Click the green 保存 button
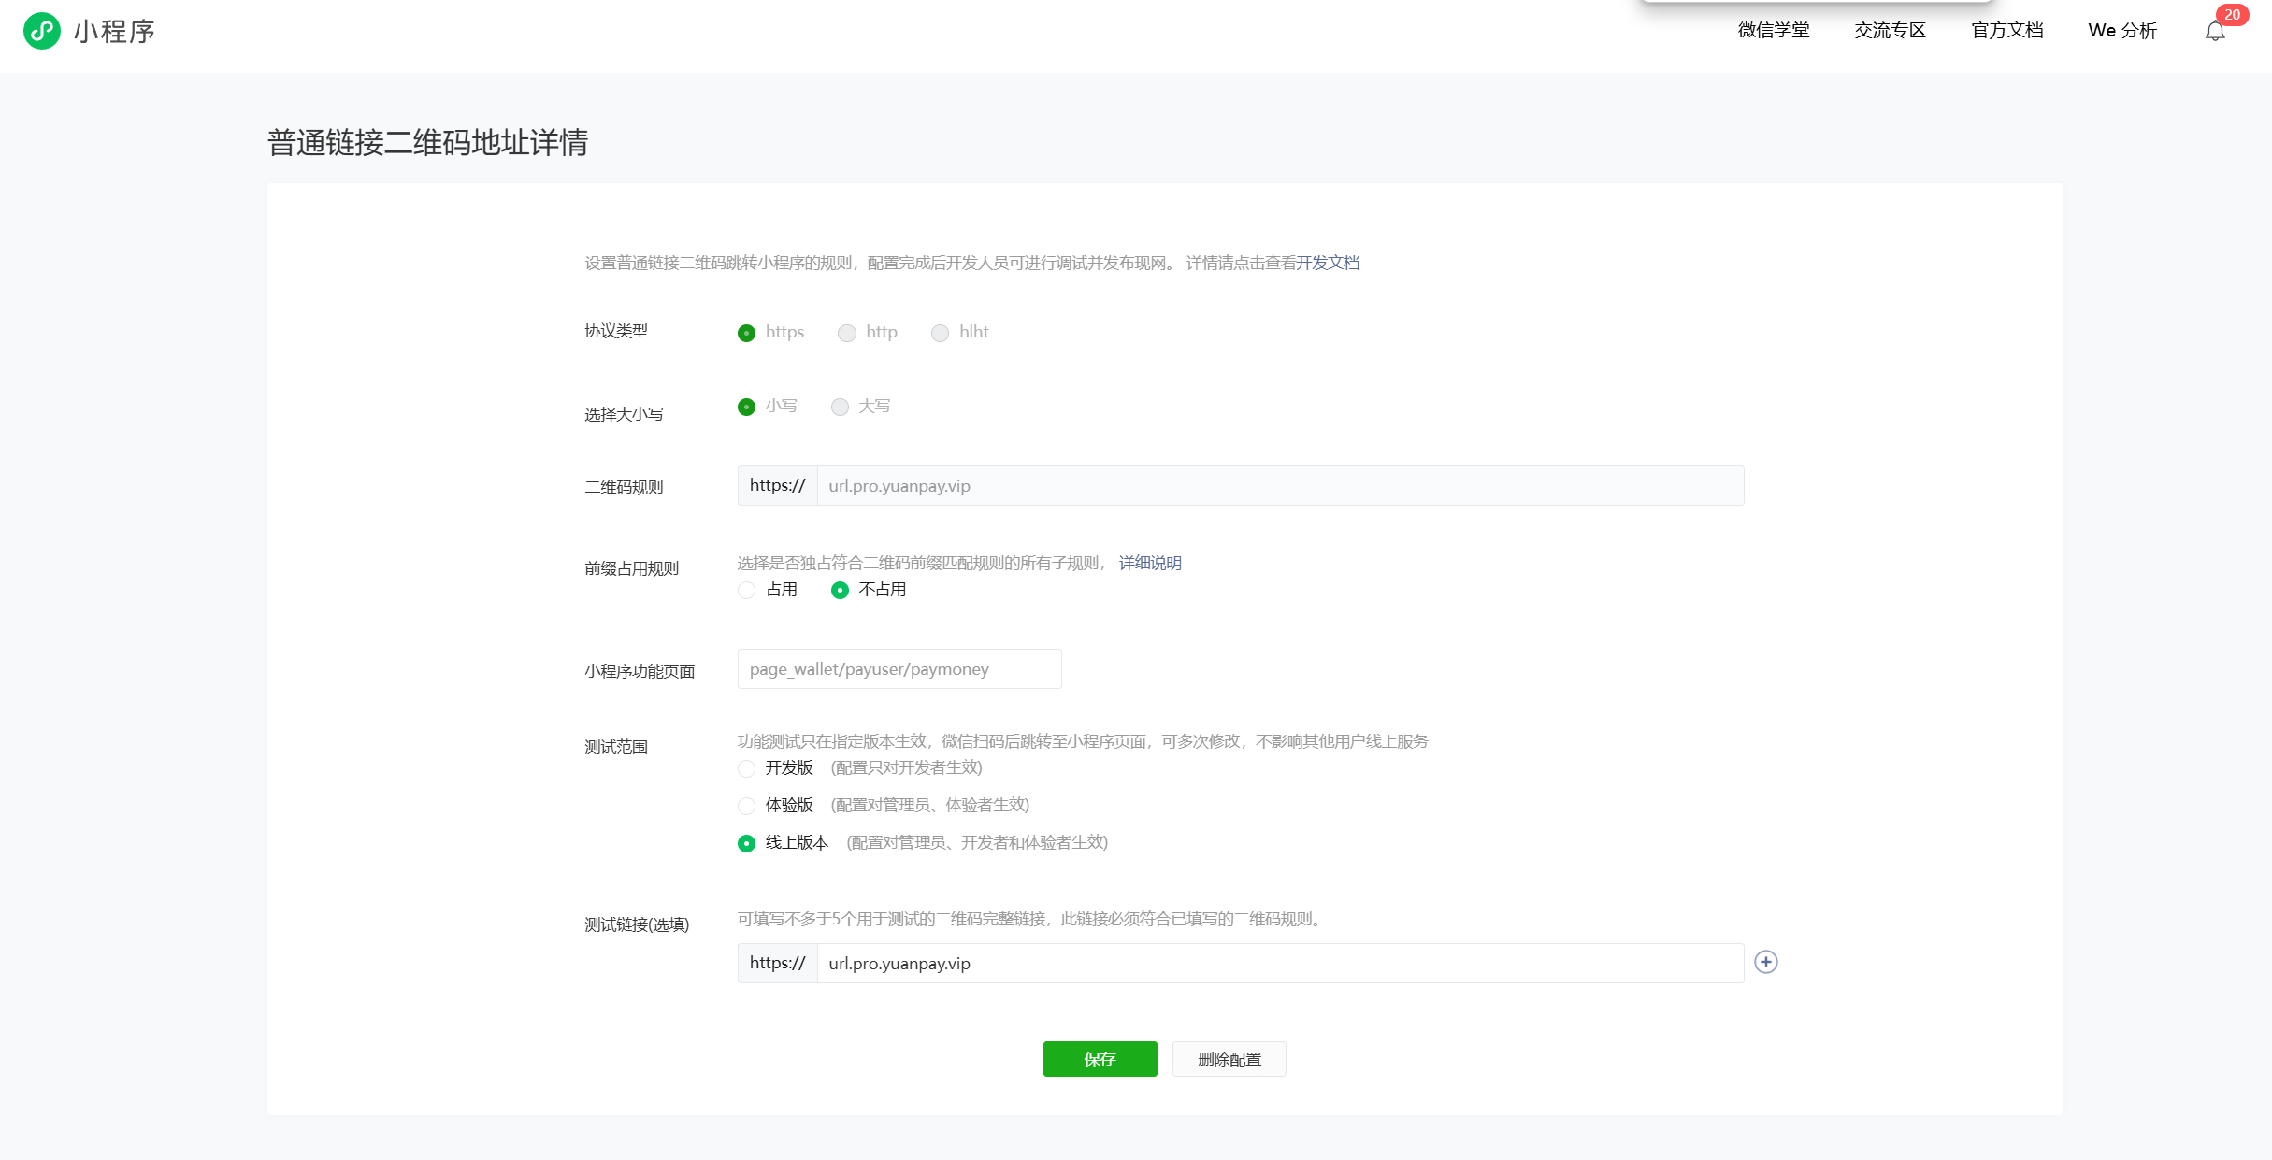2272x1160 pixels. click(x=1100, y=1059)
